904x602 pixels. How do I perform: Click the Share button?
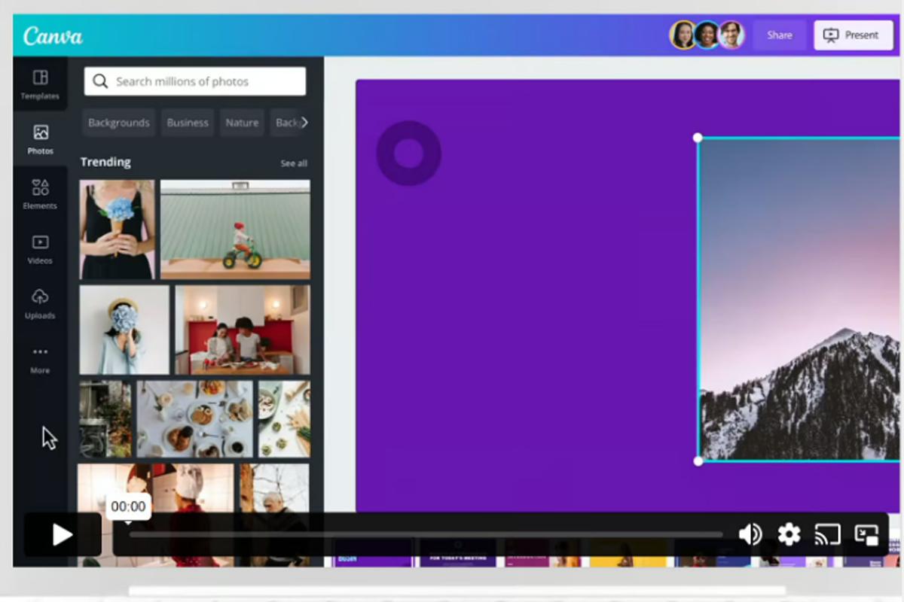coord(779,35)
